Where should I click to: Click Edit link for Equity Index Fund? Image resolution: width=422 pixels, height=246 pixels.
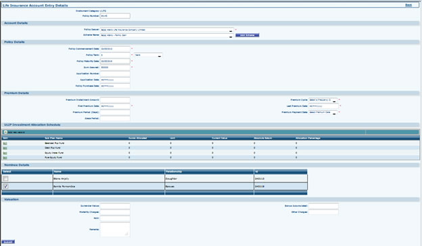pos(5,153)
